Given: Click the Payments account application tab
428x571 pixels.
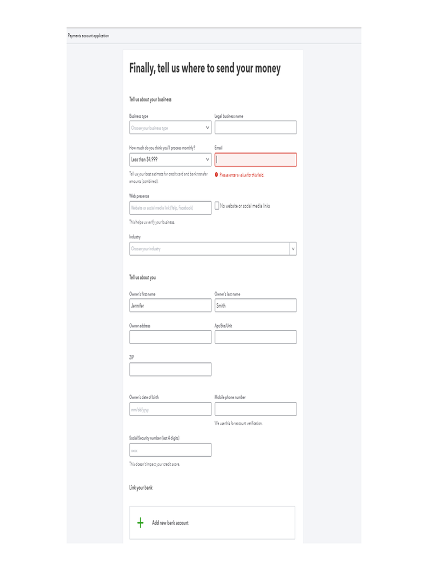Looking at the screenshot, I should pos(88,36).
